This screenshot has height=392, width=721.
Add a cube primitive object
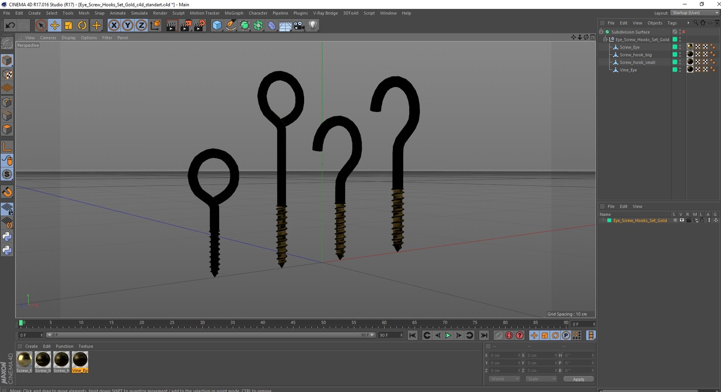tap(217, 26)
